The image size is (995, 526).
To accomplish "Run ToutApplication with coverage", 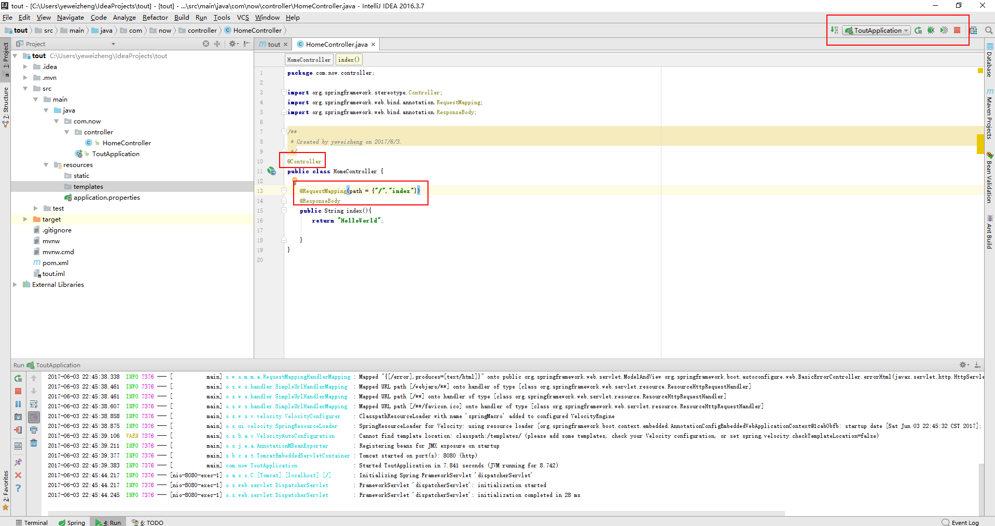I will tap(944, 30).
